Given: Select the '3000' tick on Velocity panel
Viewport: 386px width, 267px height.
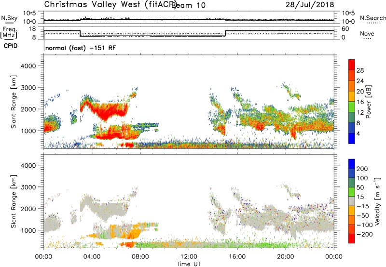Looking at the screenshot, I should [28, 187].
